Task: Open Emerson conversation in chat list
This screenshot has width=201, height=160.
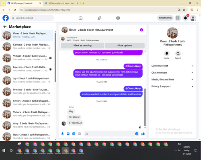Action: click(x=27, y=69)
